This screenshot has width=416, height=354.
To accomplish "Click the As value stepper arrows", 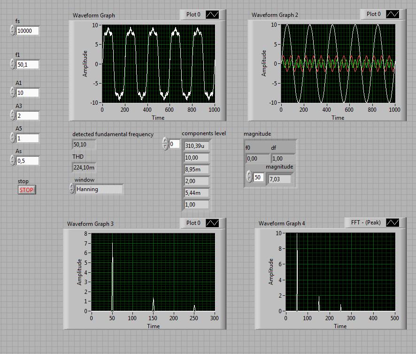I will pos(13,160).
